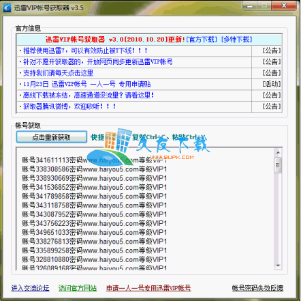Select account line 343118758

pyautogui.click(x=95, y=205)
